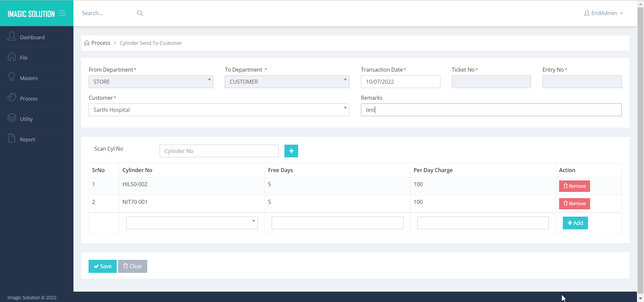This screenshot has height=302, width=644.
Task: Click the plus button beside Cylinder No
Action: [x=291, y=151]
